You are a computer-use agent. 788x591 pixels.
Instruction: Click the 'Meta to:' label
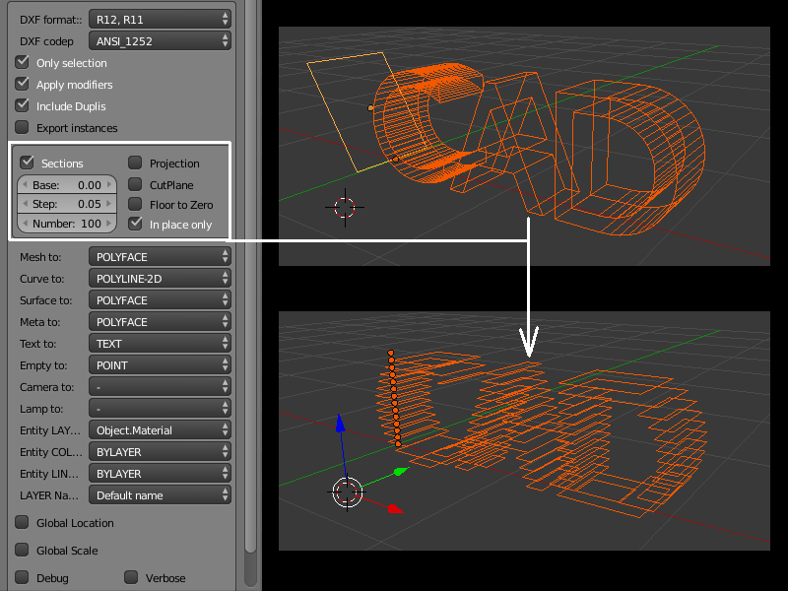(39, 322)
